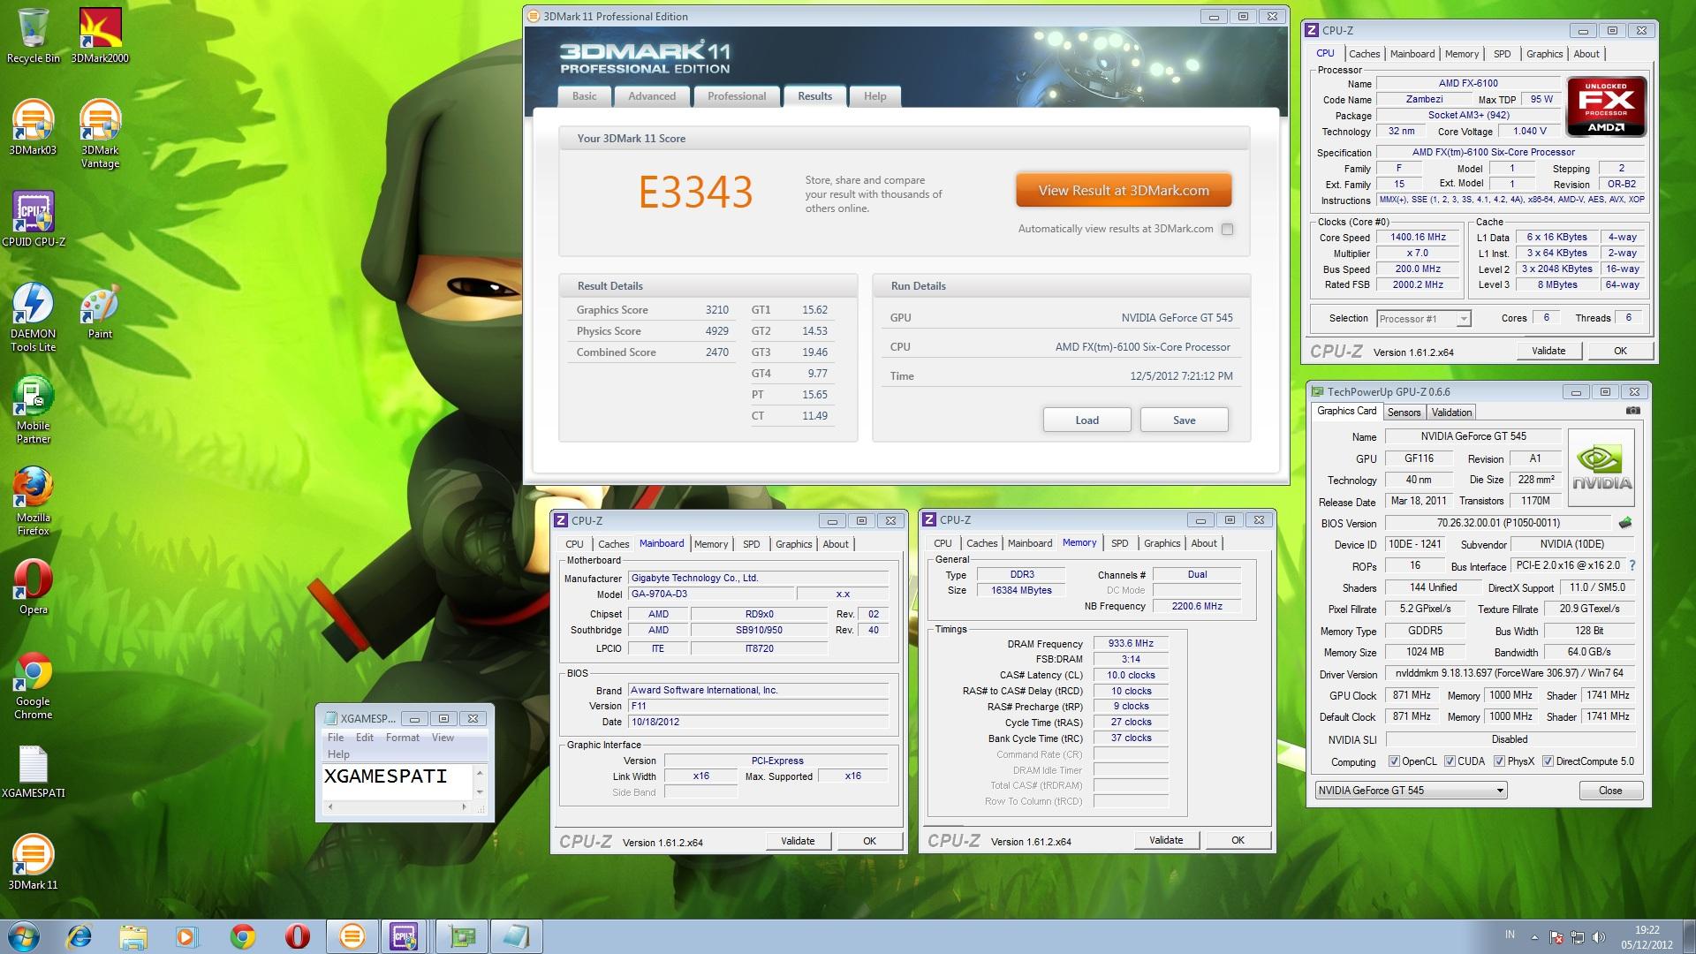
Task: Toggle the PhysX checkbox in GPU-Z
Action: click(1499, 761)
